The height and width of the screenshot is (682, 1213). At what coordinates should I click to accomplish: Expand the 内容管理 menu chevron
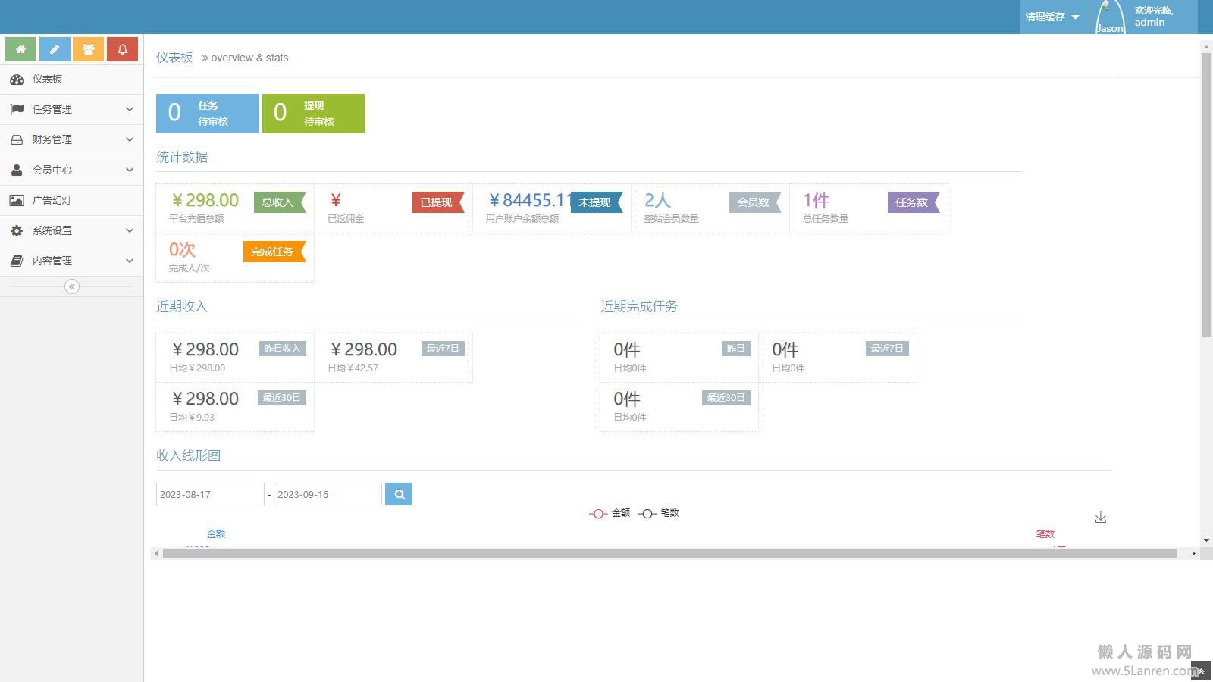130,261
